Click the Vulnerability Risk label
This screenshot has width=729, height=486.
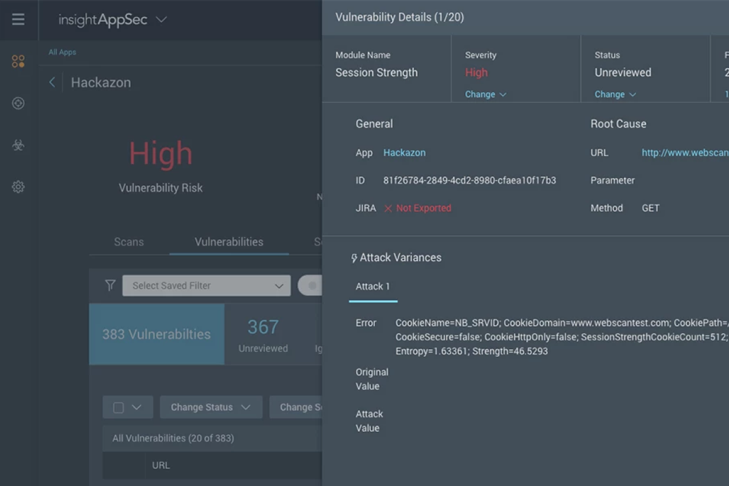click(x=161, y=188)
